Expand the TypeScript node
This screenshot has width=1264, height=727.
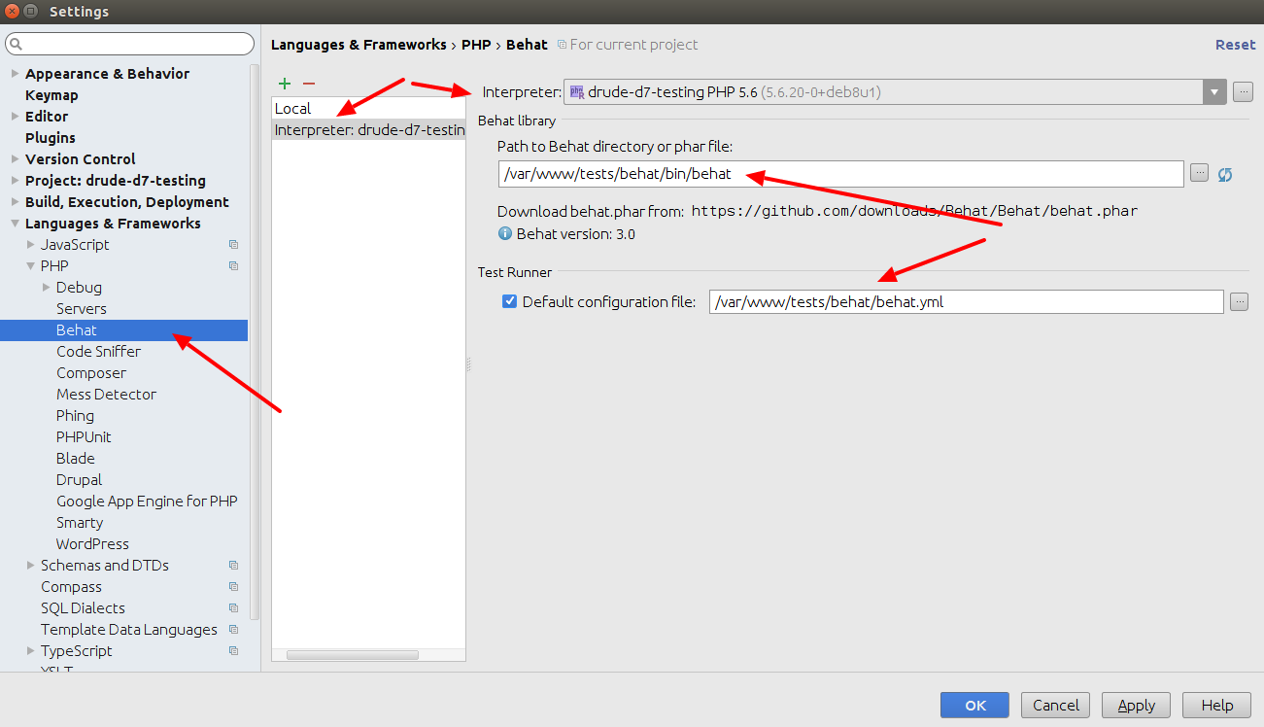tap(30, 651)
